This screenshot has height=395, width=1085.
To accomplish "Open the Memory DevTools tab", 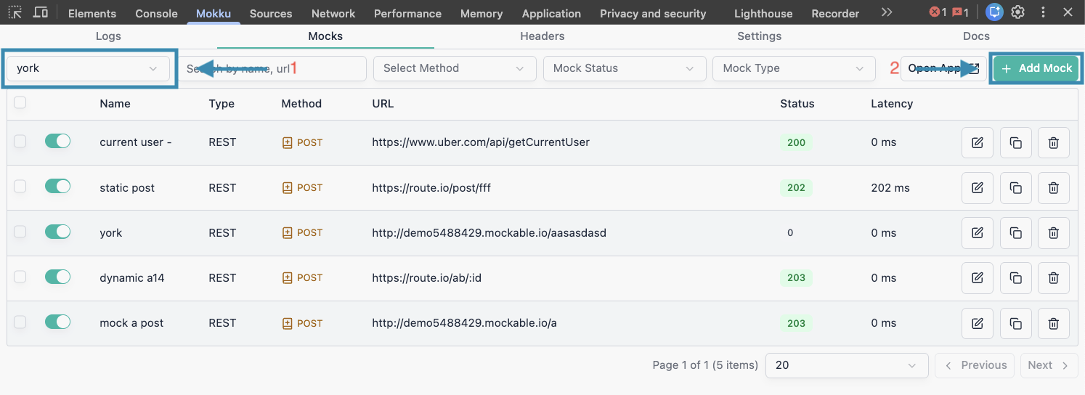I will 481,13.
